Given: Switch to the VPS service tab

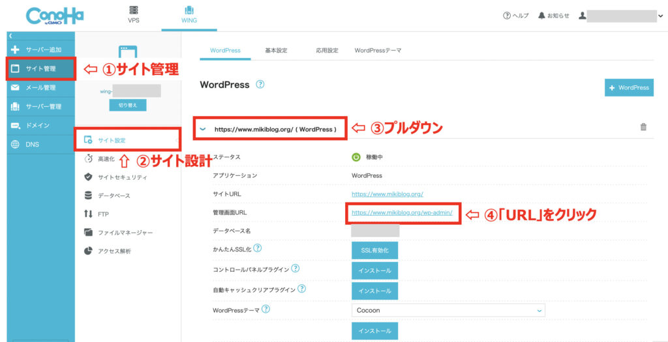Looking at the screenshot, I should click(x=133, y=14).
